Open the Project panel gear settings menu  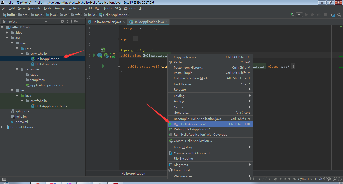pyautogui.click(x=75, y=22)
